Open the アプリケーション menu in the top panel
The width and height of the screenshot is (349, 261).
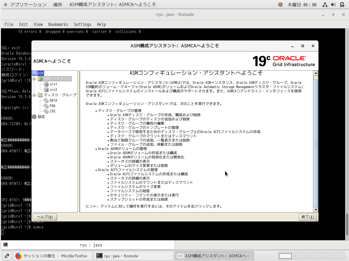click(x=28, y=5)
